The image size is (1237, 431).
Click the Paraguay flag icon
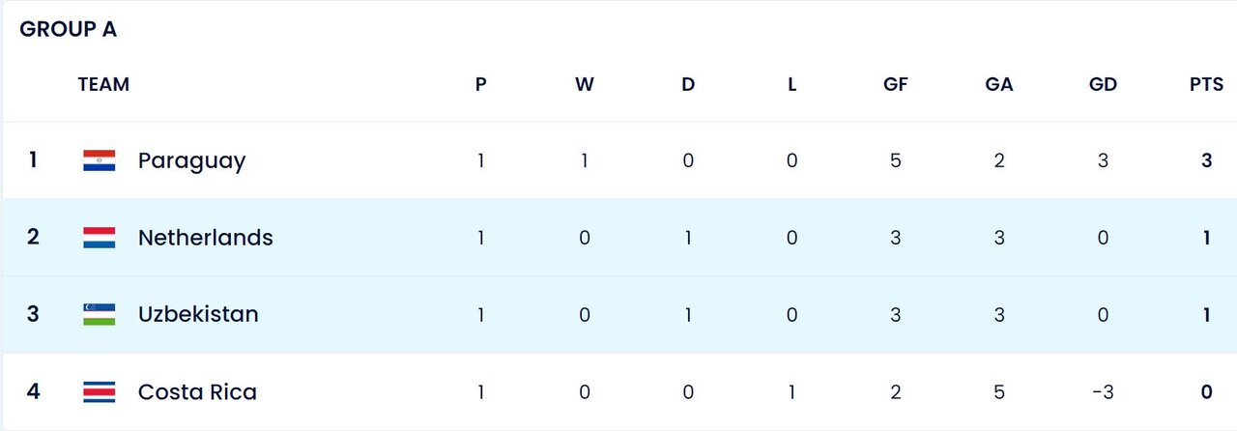coord(99,160)
